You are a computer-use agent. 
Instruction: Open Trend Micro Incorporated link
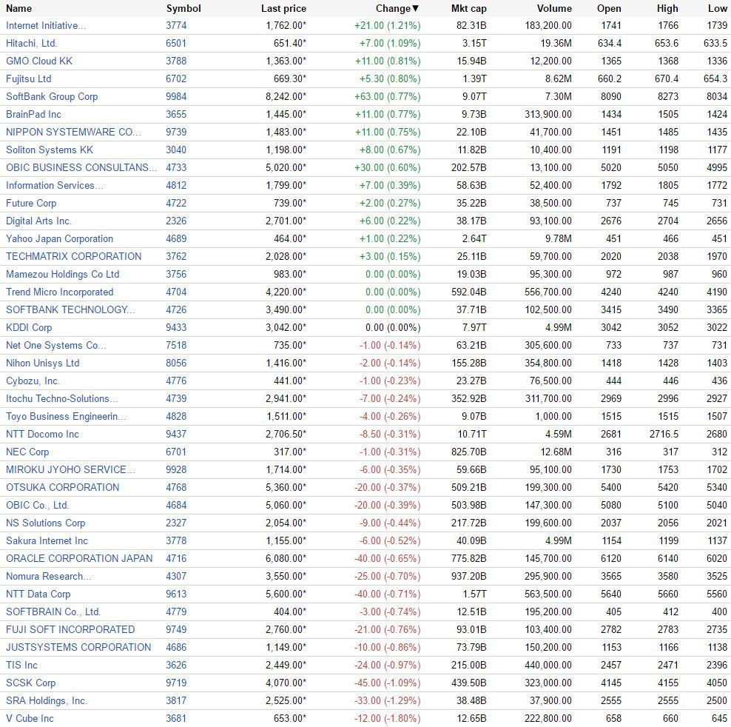click(60, 292)
